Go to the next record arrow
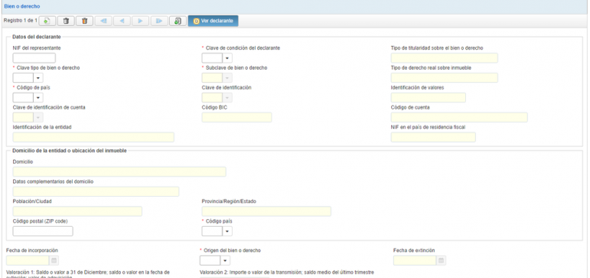This screenshot has height=278, width=590. 140,21
